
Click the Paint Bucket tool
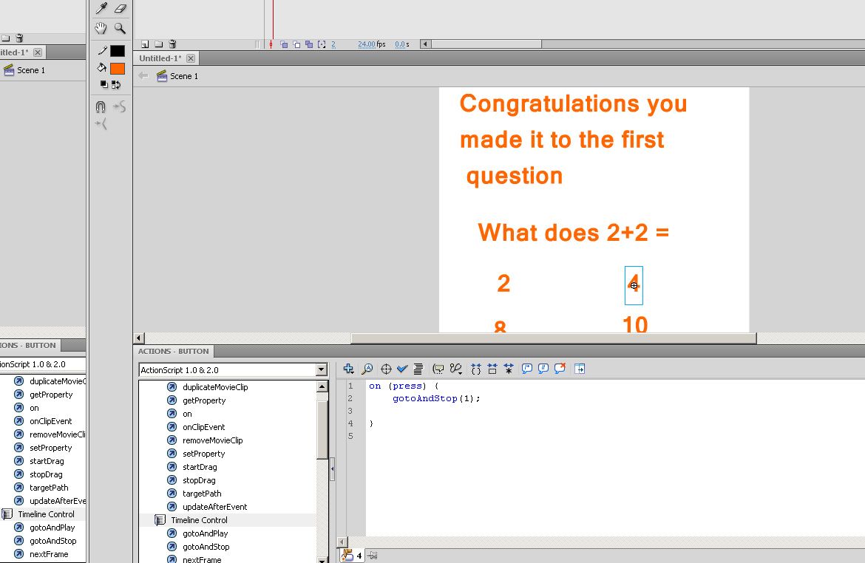pos(101,67)
